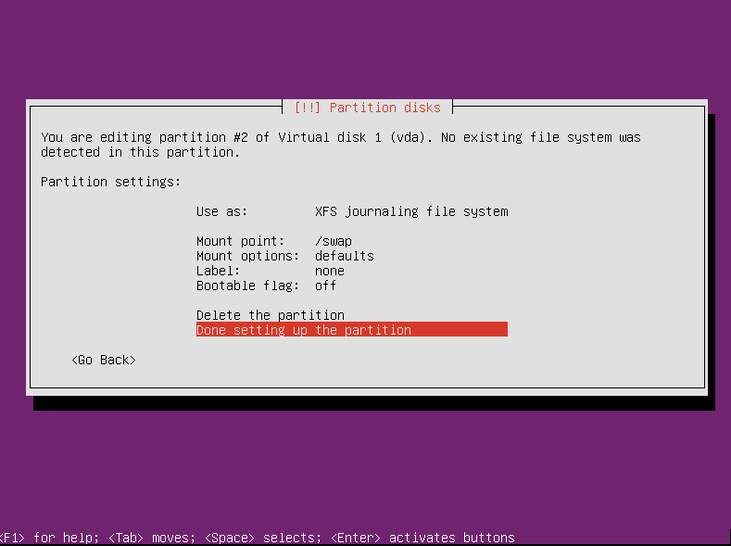
Task: Click the '<Space> selects' hint in bottom bar
Action: [x=263, y=538]
